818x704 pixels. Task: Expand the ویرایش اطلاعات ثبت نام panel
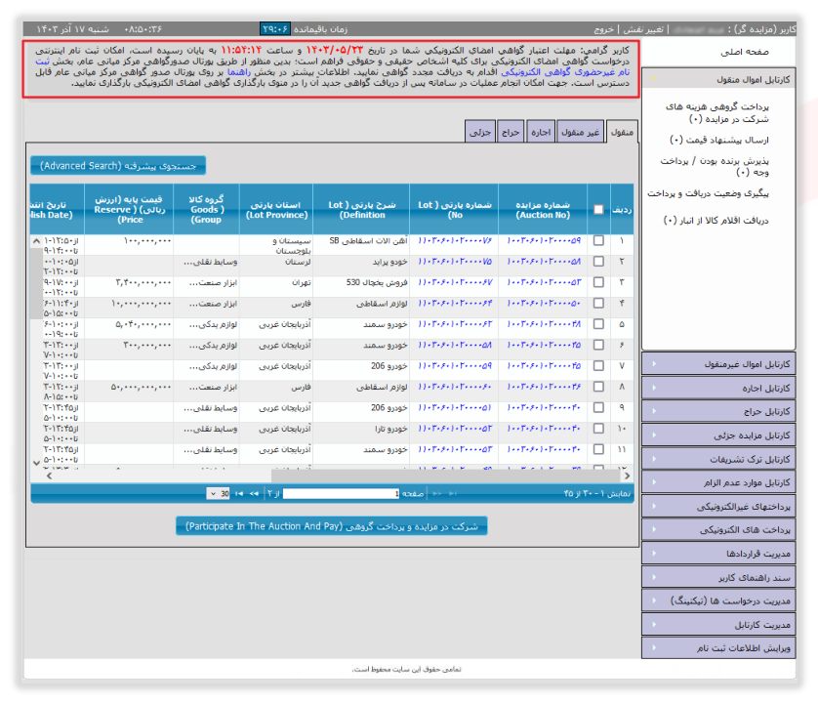pos(718,647)
